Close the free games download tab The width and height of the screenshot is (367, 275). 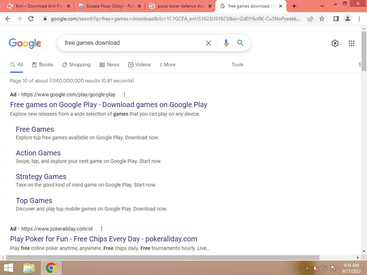coord(281,6)
